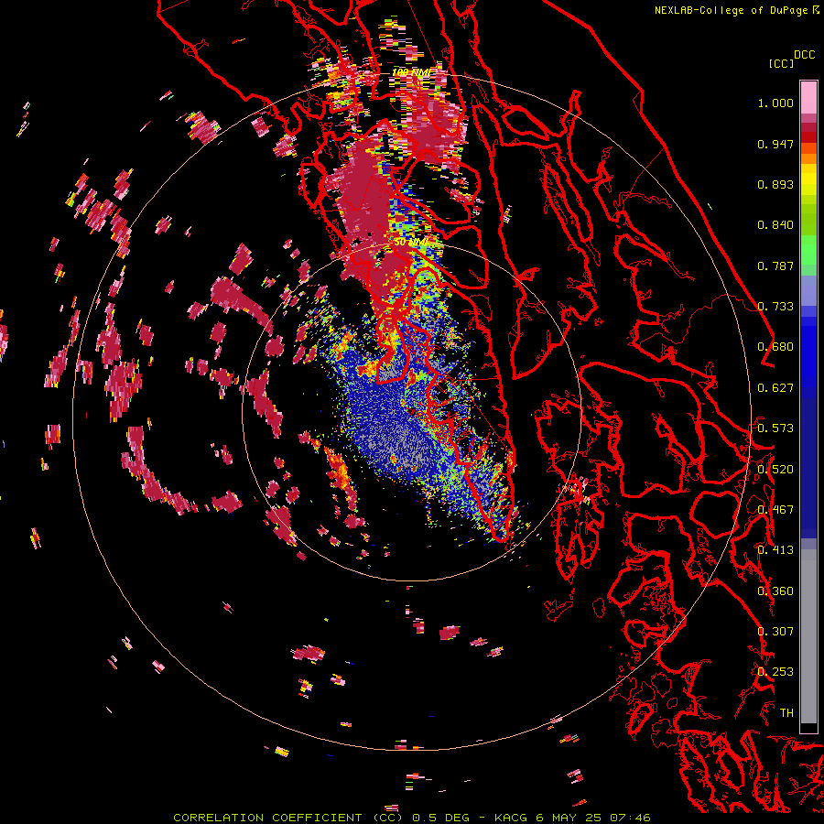Select the 0.413 scale value
The height and width of the screenshot is (824, 824).
click(x=775, y=550)
